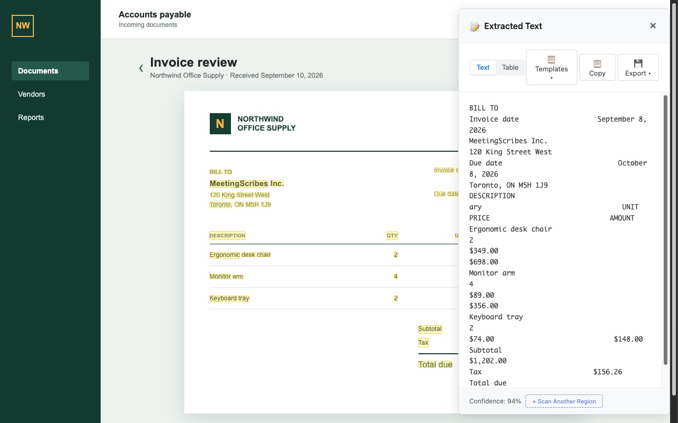Click '$356.00' in the extracted text

[484, 306]
